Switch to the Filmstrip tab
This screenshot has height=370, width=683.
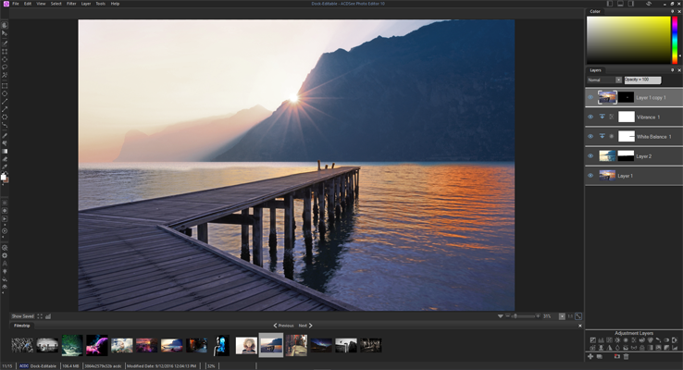[22, 326]
